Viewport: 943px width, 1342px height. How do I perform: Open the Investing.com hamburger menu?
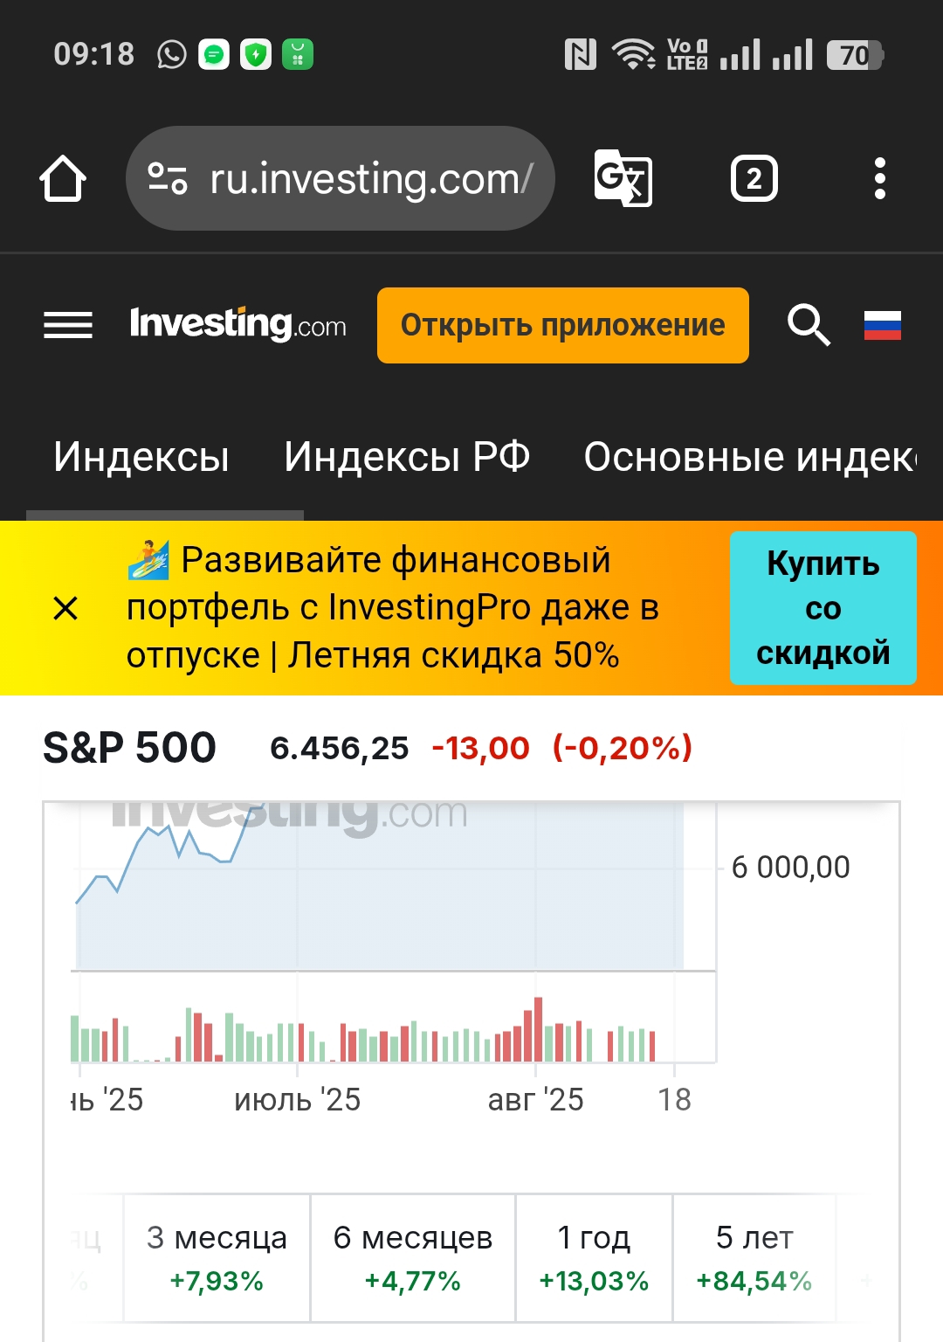(x=68, y=325)
